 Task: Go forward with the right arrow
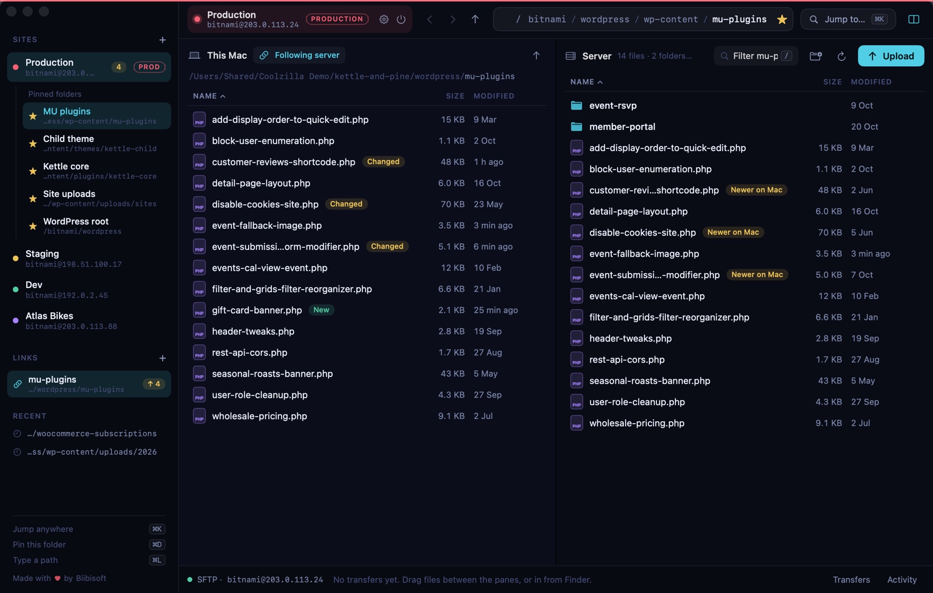(x=453, y=19)
